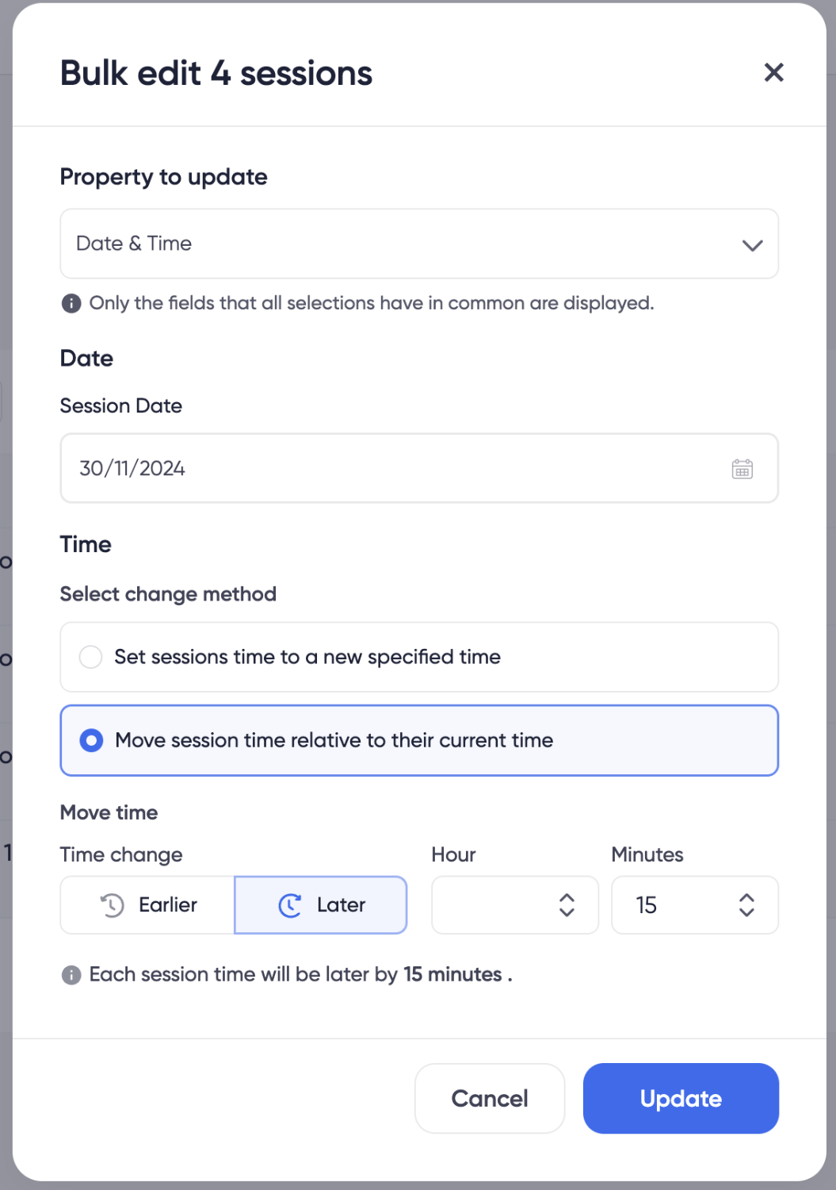Screen dimensions: 836x1190
Task: Close the Bulk edit dialog
Action: [x=773, y=73]
